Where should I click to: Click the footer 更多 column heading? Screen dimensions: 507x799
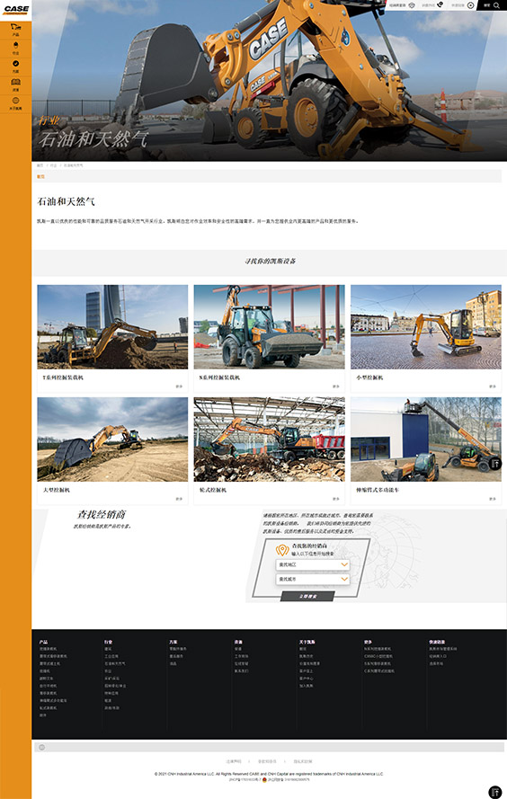pyautogui.click(x=368, y=642)
